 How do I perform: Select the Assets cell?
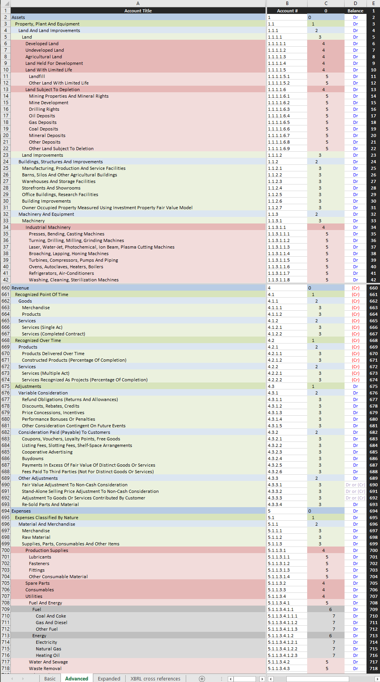tap(138, 17)
